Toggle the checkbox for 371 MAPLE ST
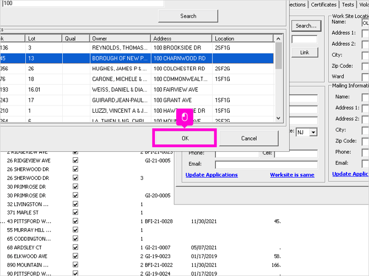 point(75,212)
